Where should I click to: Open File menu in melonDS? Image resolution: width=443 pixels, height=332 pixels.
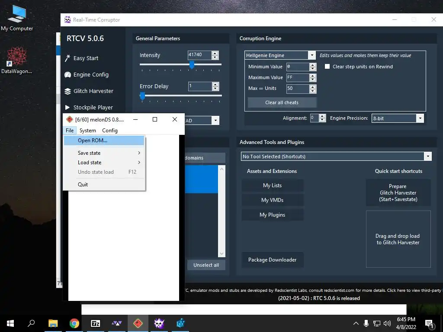70,131
